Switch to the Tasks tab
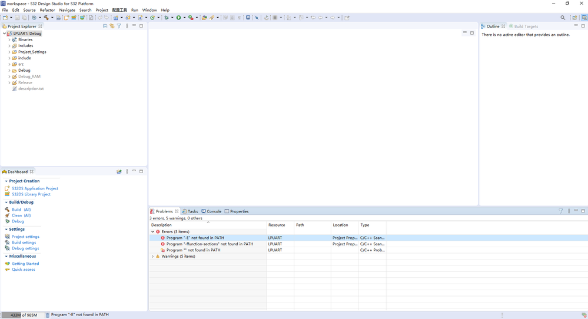588x319 pixels. click(190, 211)
